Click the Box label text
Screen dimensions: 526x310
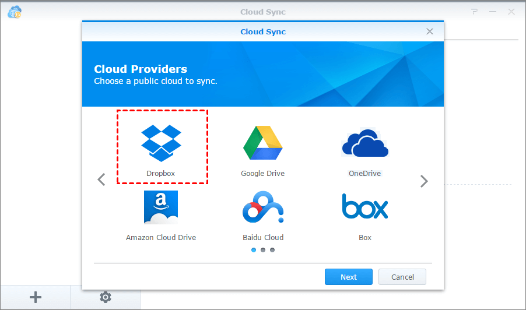[365, 237]
